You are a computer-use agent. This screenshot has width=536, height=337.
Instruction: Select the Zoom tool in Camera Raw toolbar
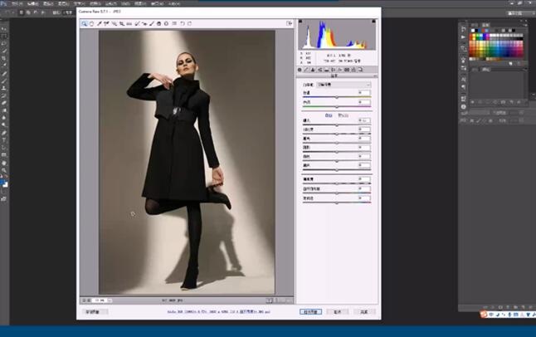(x=85, y=23)
